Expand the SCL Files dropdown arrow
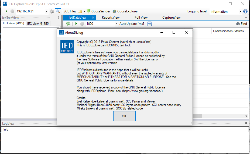The width and height of the screenshot is (250, 154). (x=84, y=12)
